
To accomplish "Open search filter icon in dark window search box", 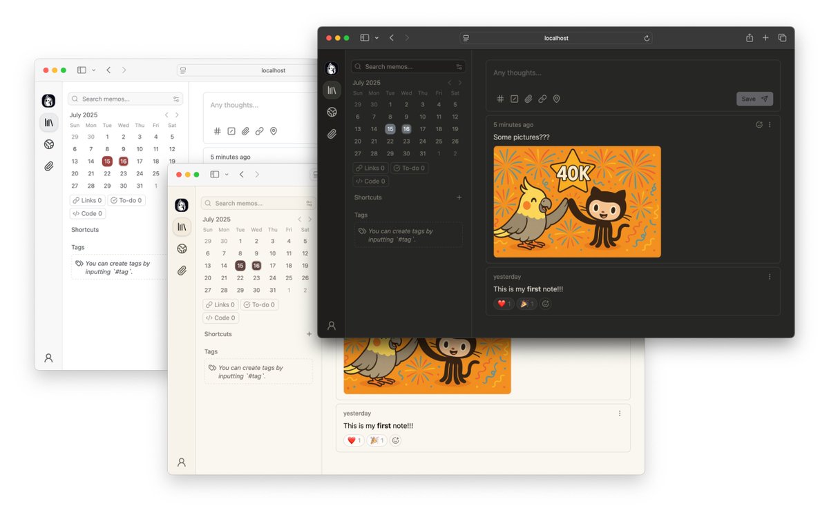I will tap(459, 67).
